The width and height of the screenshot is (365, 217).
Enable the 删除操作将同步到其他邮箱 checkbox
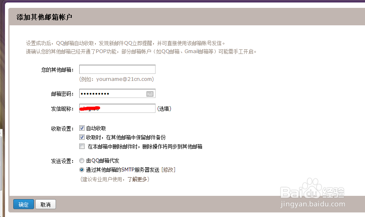[82, 146]
